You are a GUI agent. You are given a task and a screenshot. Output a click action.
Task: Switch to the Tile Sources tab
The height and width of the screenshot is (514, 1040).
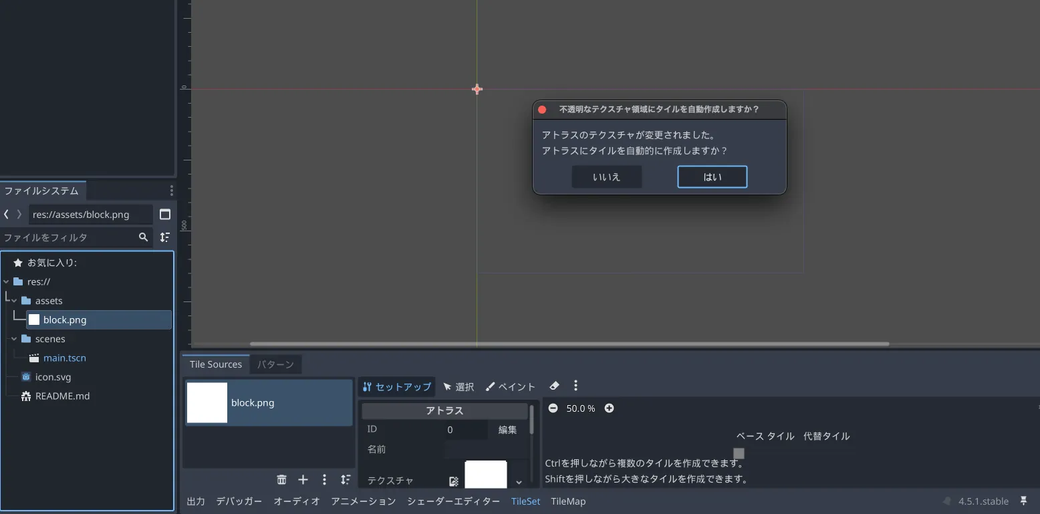pyautogui.click(x=215, y=364)
